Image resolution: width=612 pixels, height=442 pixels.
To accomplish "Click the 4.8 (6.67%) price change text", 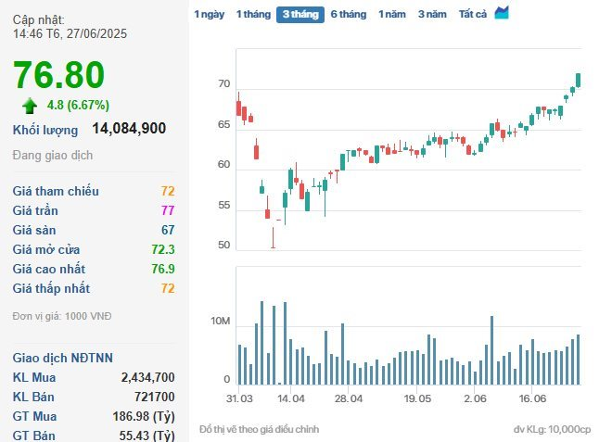I will [78, 105].
